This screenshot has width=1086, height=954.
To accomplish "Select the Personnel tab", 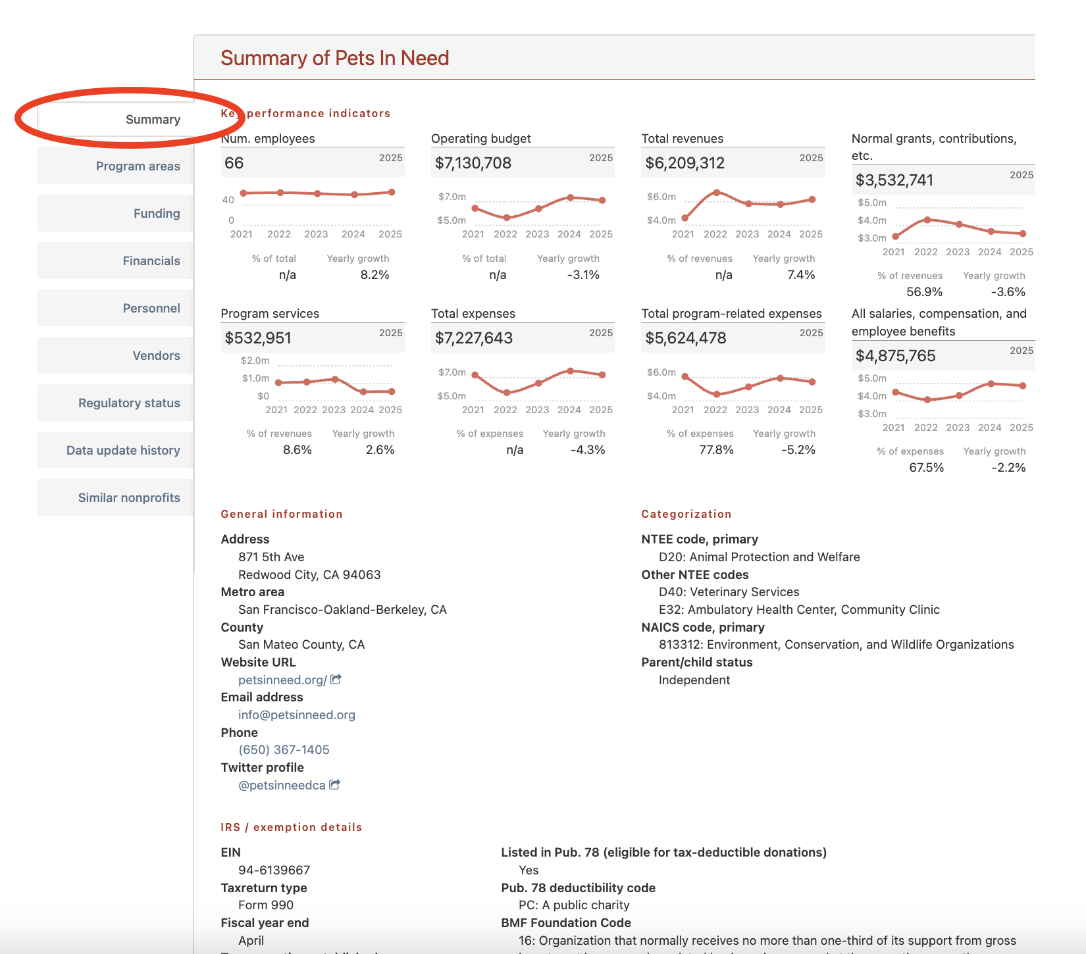I will tap(116, 309).
